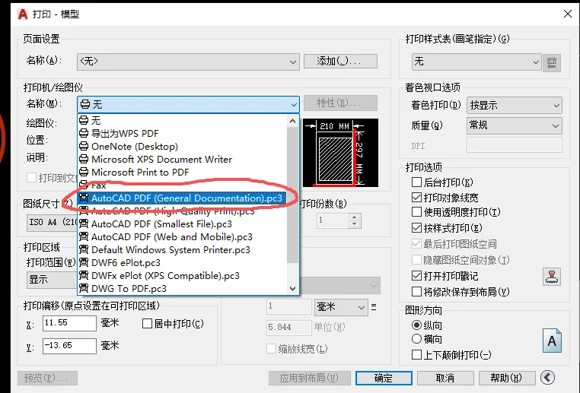580x393 pixels.
Task: Open the 质量 quality dropdown
Action: click(514, 125)
